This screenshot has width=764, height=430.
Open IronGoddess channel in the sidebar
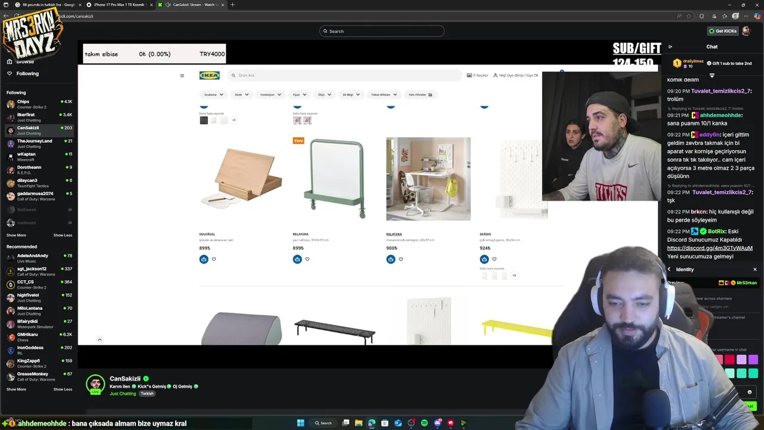pyautogui.click(x=39, y=350)
